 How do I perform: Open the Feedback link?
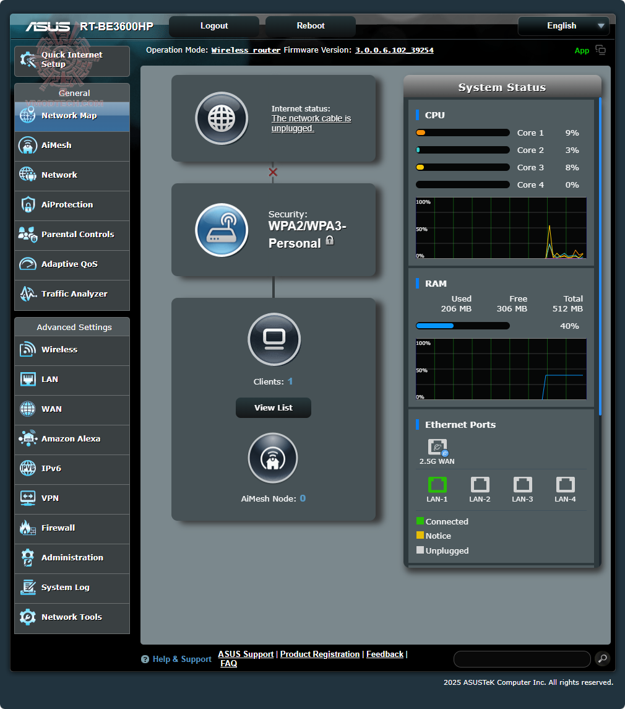[384, 655]
